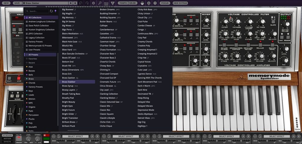
Task: Switch to the Motion tab
Action: [7, 138]
